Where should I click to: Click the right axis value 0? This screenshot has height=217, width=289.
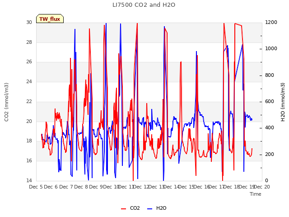[266, 180]
